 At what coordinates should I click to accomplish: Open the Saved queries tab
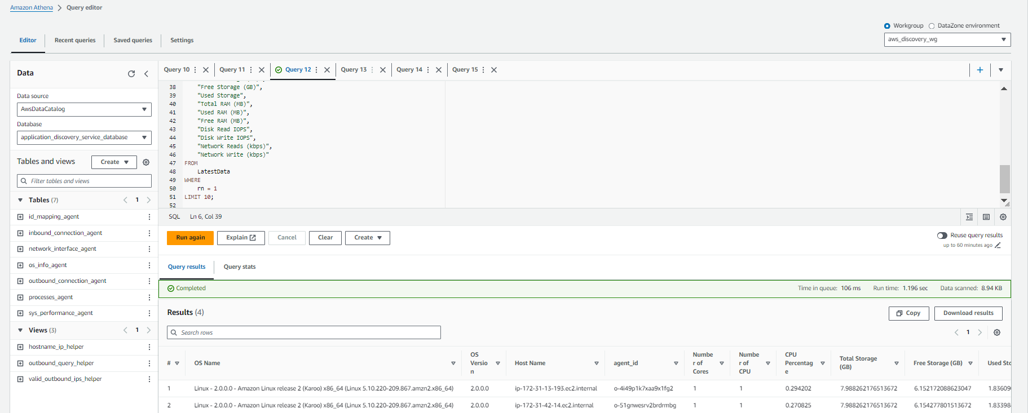[x=133, y=41]
